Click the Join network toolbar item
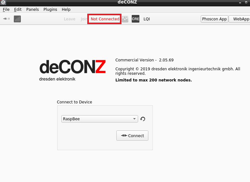 click(x=84, y=19)
